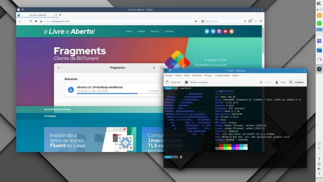The image size is (323, 182).
Task: Click the Copiar button in Konsole
Action: 266,82
